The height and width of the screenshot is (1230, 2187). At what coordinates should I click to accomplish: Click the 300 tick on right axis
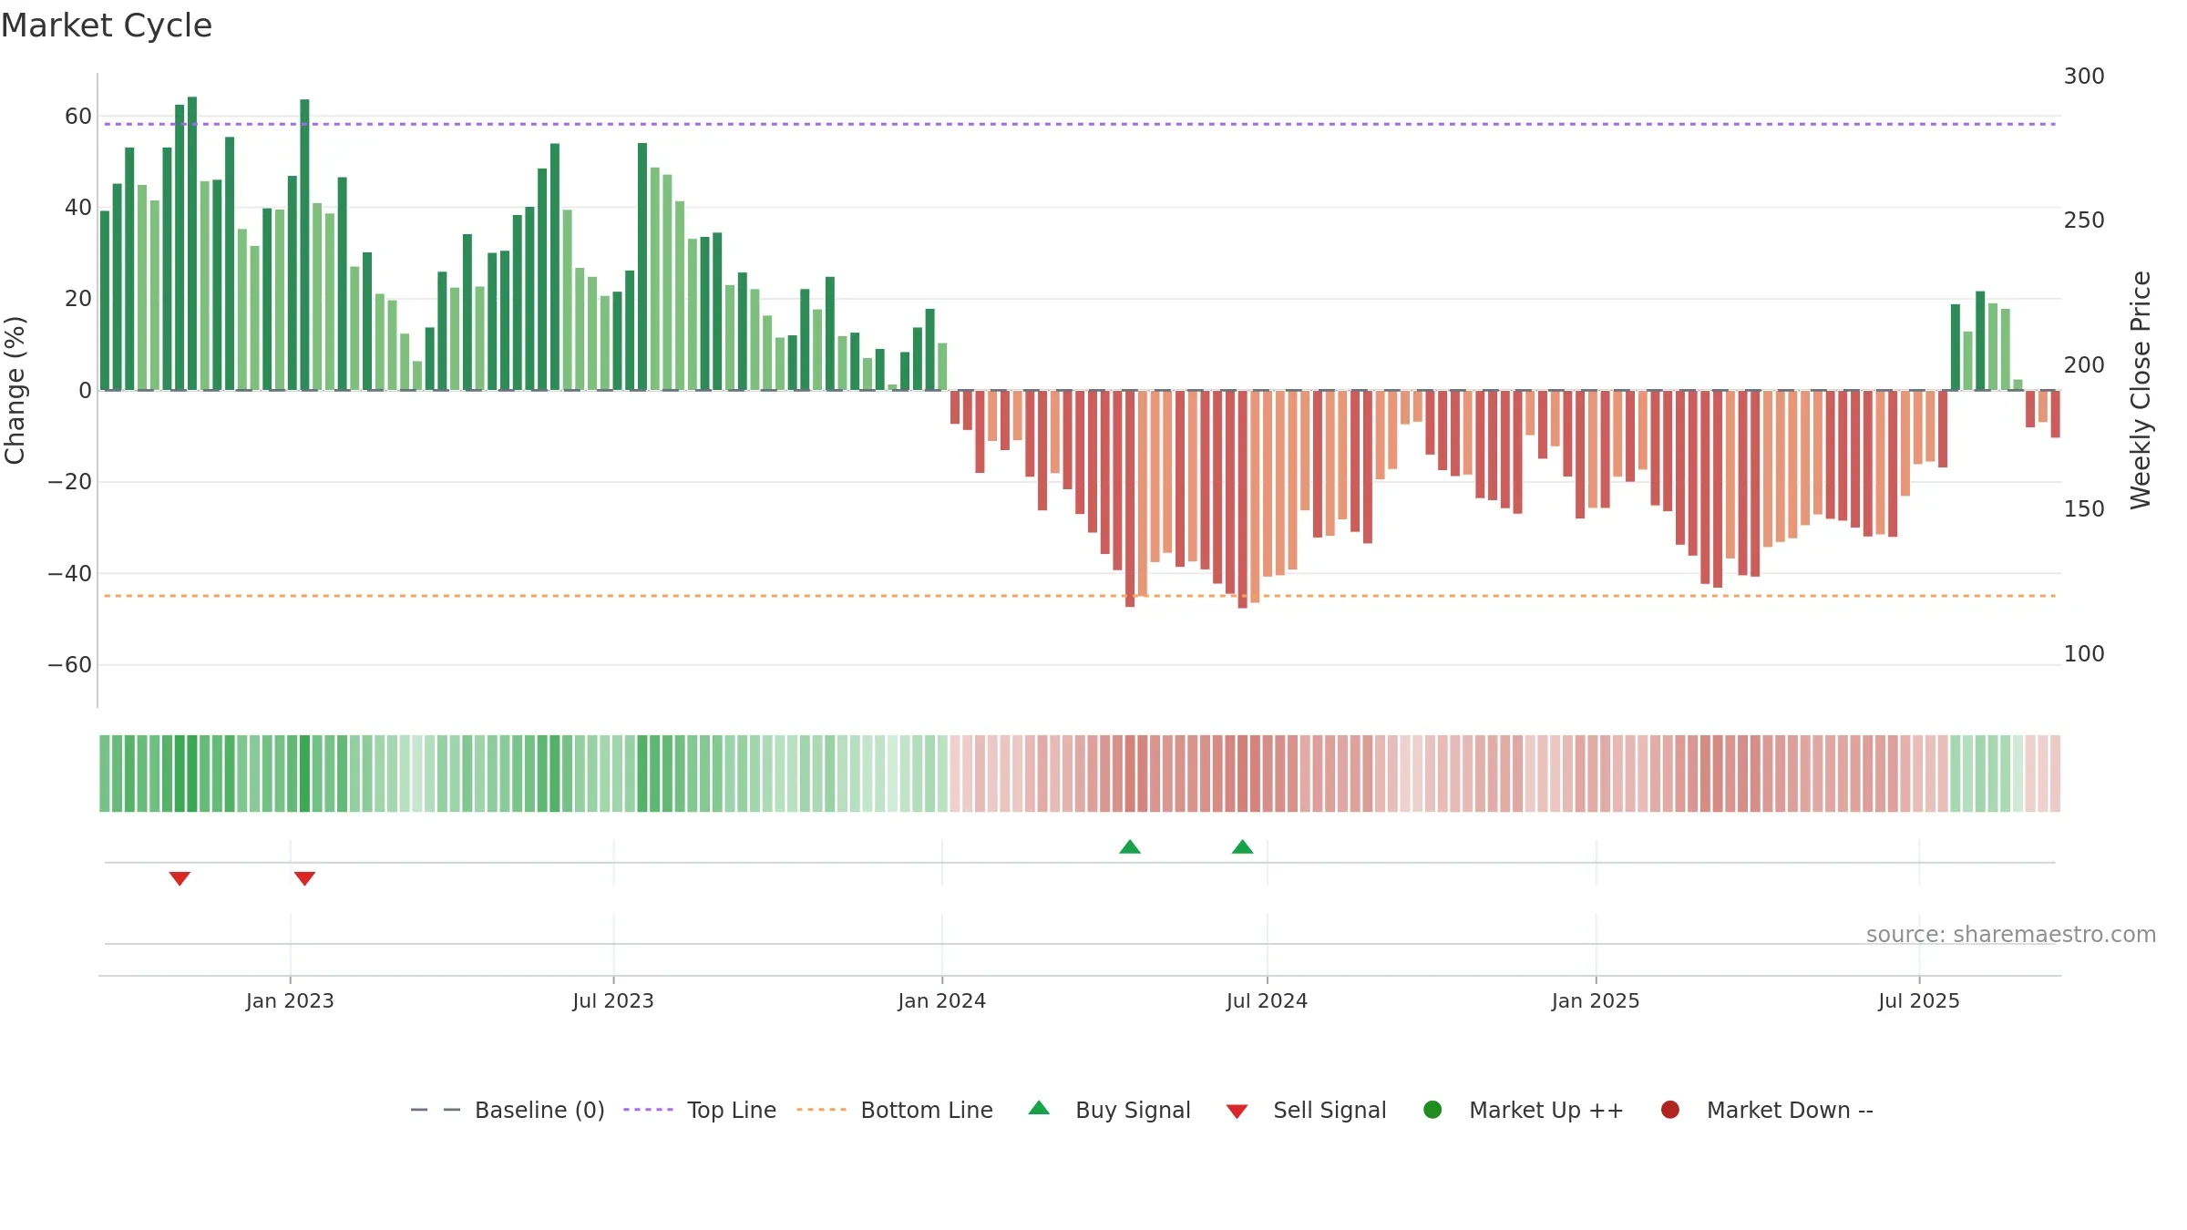(2084, 77)
